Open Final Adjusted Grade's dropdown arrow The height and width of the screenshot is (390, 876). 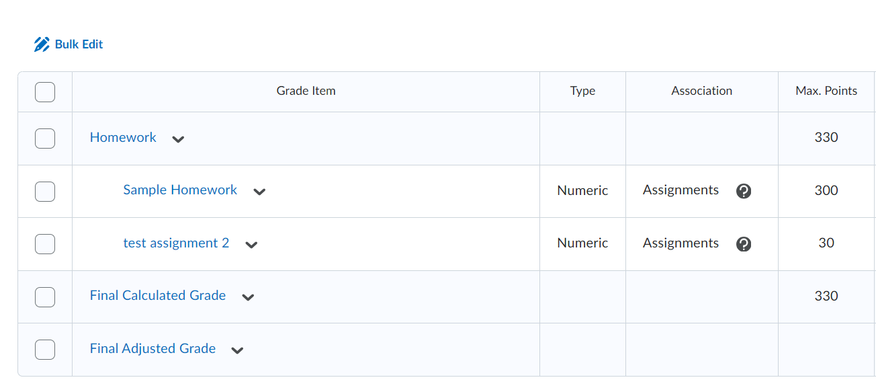237,350
